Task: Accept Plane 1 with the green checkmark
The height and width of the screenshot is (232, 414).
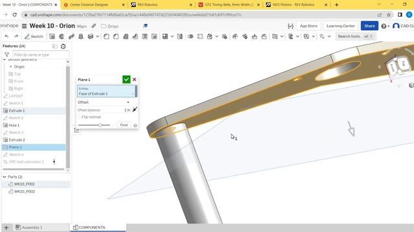Action: coord(127,79)
